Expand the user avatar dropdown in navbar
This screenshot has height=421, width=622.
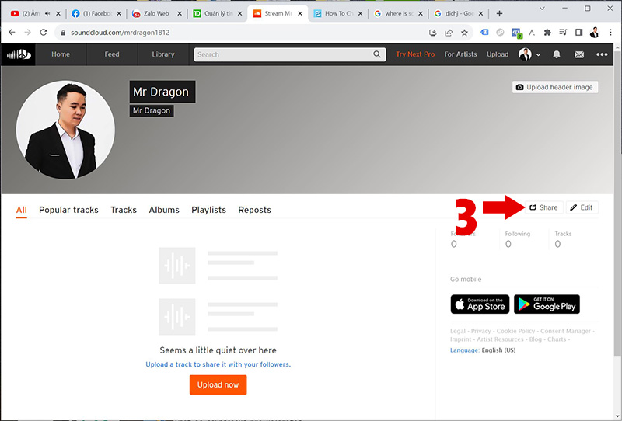coord(530,54)
